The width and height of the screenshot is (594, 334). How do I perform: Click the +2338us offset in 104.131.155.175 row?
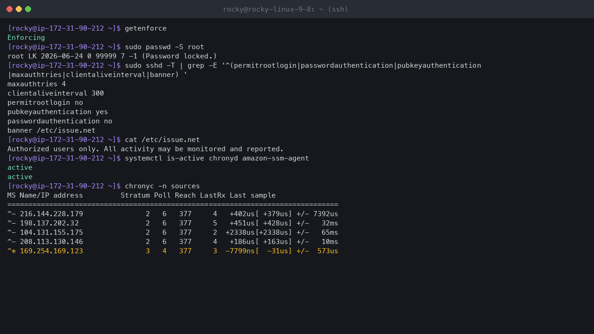240,232
